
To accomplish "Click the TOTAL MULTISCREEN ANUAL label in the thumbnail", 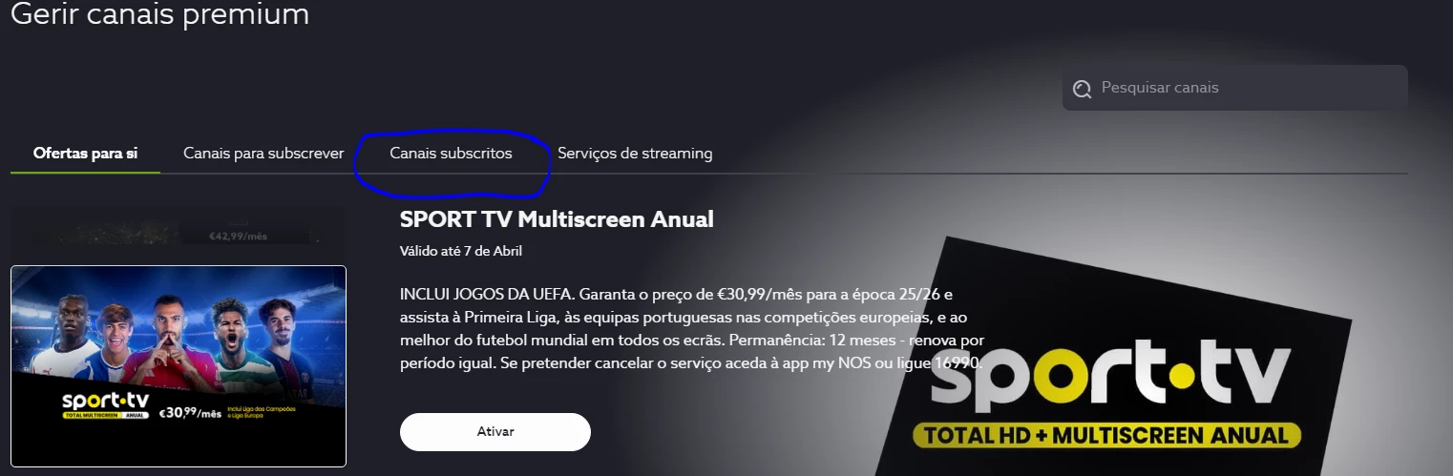I will (x=106, y=417).
